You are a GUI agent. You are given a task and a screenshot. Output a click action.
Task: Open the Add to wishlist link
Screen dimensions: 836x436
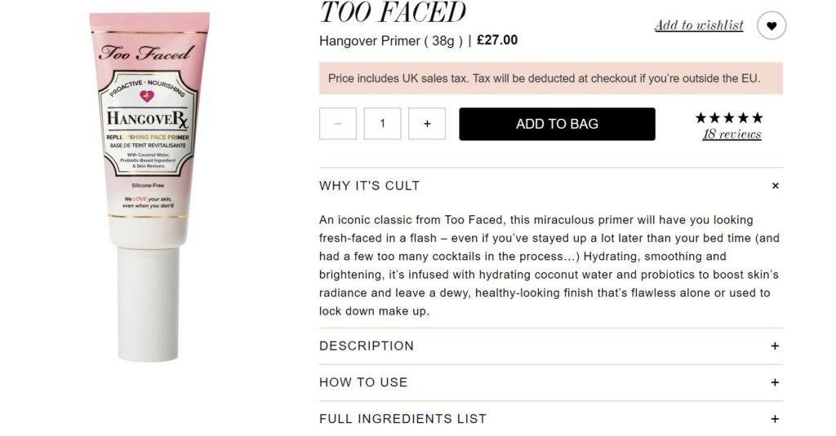[699, 25]
